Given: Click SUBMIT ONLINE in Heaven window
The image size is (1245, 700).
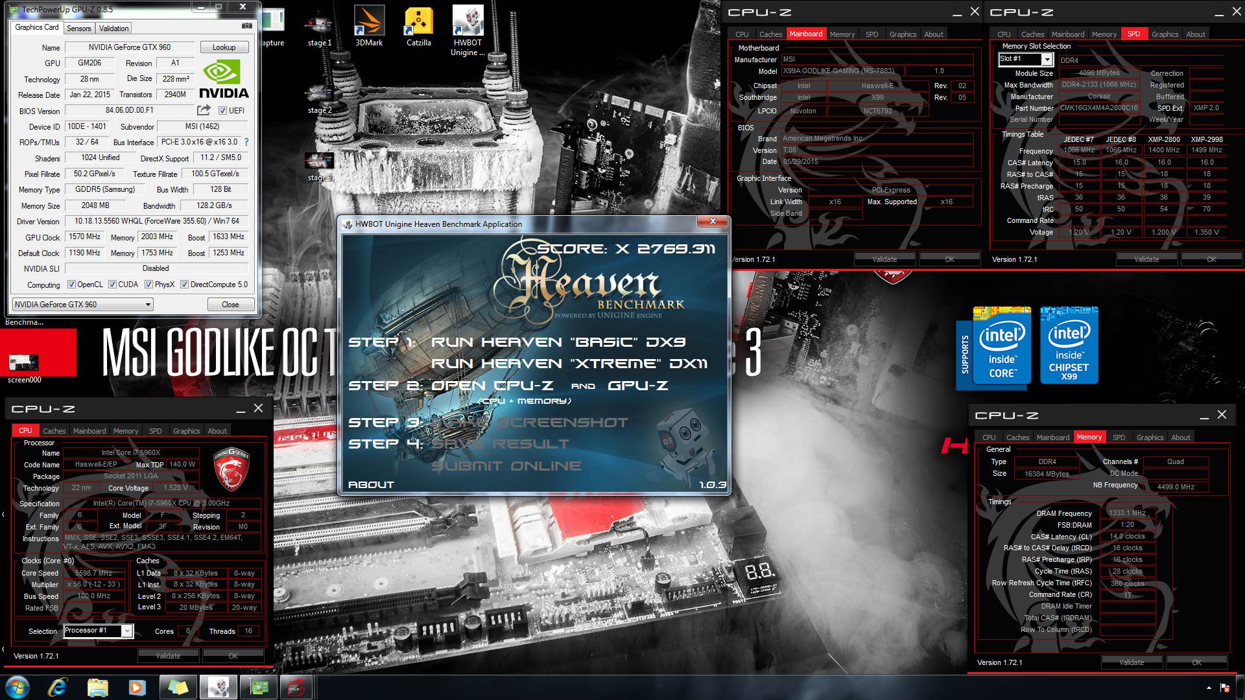Looking at the screenshot, I should (506, 466).
